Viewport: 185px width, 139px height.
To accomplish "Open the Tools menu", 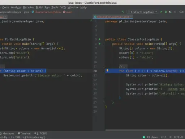I will [55, 7].
